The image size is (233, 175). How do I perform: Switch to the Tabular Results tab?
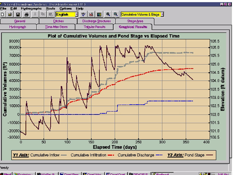click(x=94, y=27)
